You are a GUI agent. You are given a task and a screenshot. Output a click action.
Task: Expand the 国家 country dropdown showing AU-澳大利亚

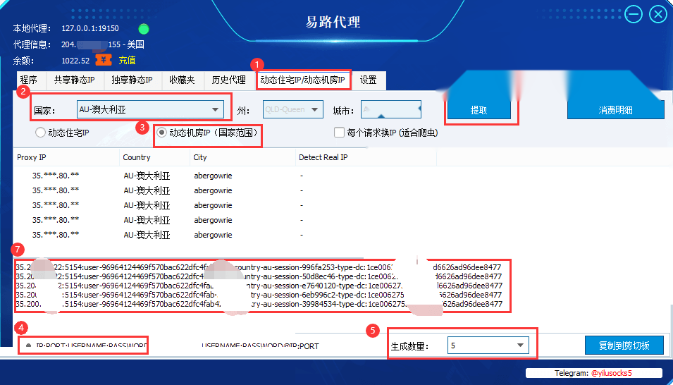tap(150, 109)
